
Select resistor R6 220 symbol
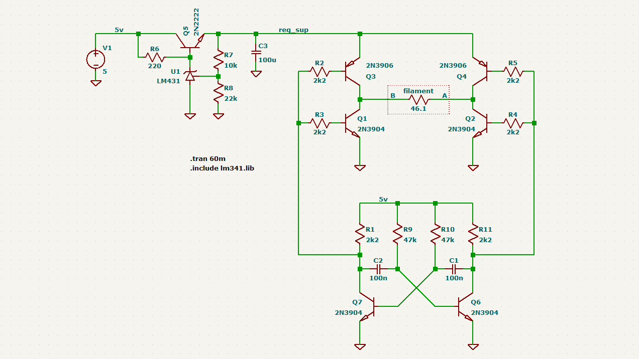click(155, 57)
